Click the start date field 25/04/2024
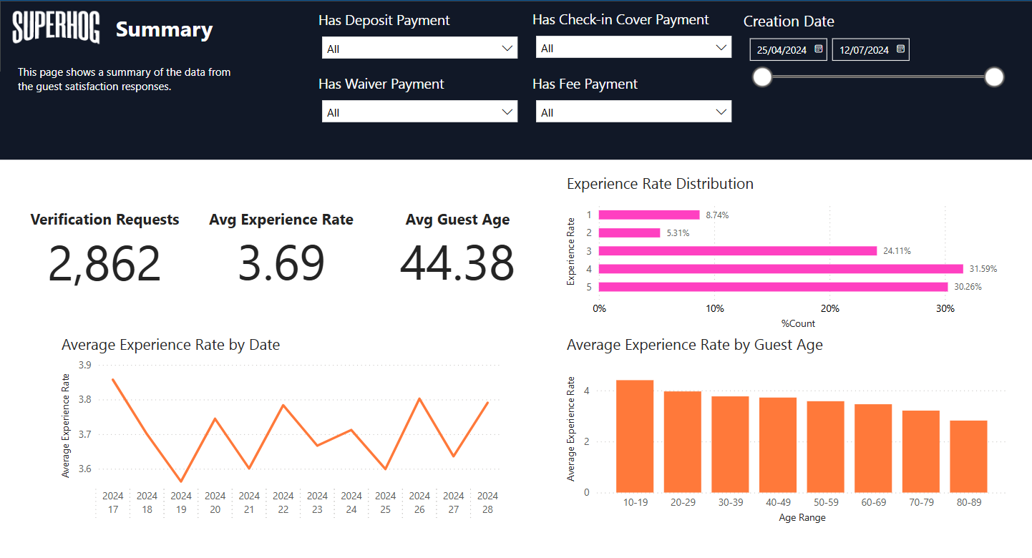Image resolution: width=1032 pixels, height=558 pixels. click(782, 50)
